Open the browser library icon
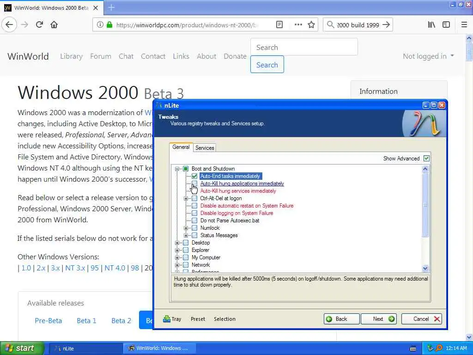473x355 pixels. [x=431, y=25]
